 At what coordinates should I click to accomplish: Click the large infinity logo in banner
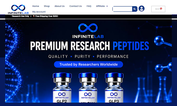tap(88, 28)
